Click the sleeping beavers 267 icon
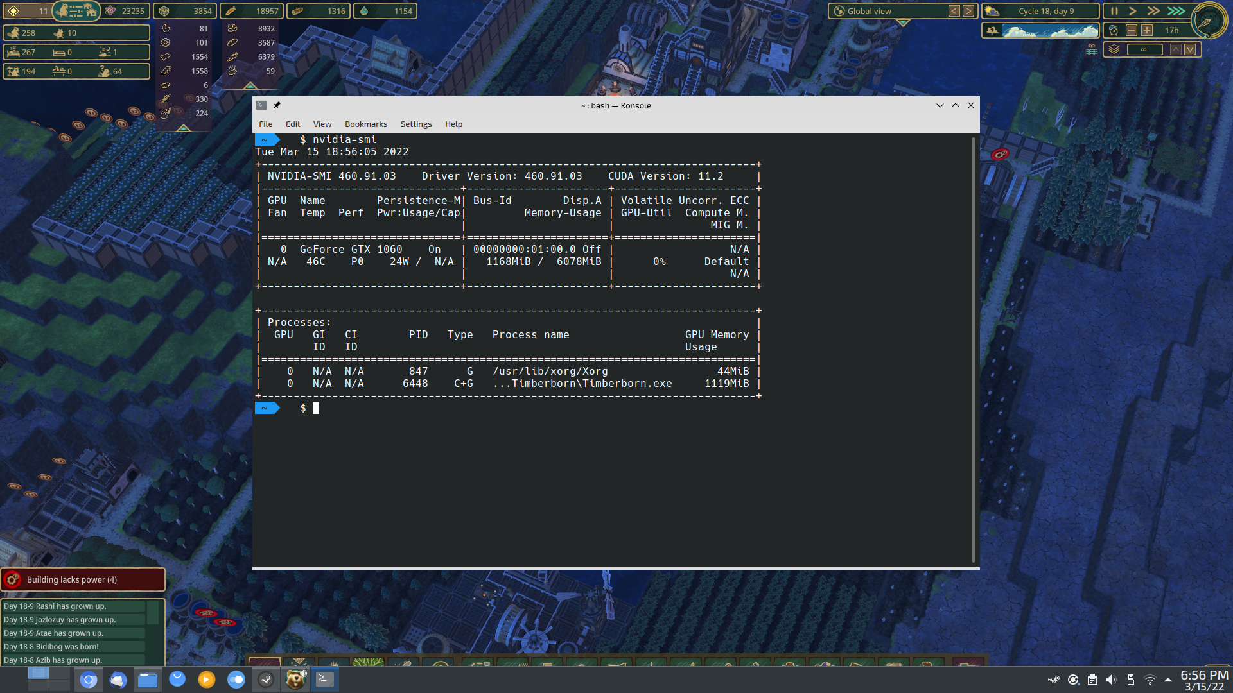 pyautogui.click(x=13, y=52)
